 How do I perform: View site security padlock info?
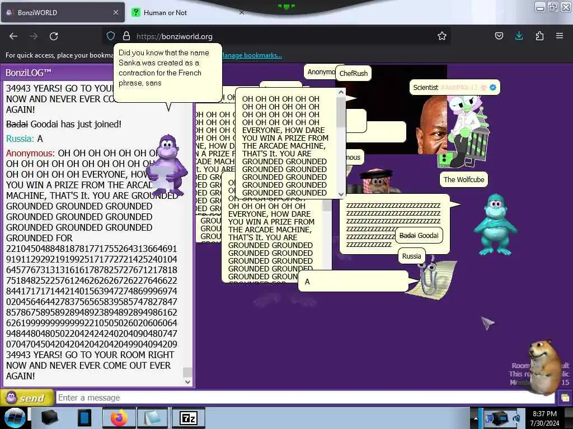[126, 36]
